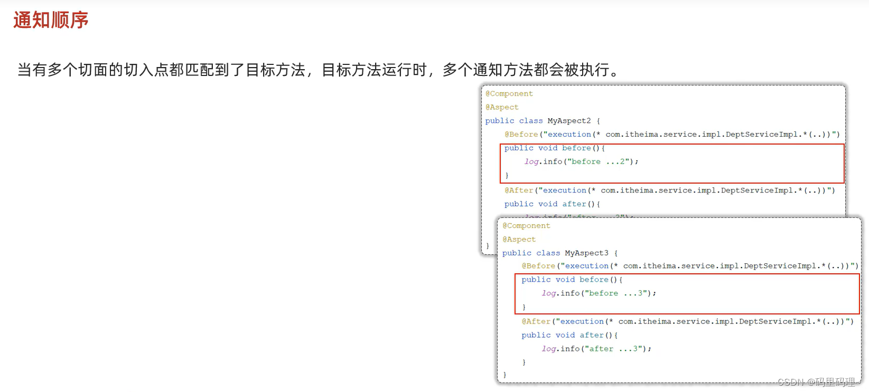Click the @After annotation line in MyAspect3

688,321
